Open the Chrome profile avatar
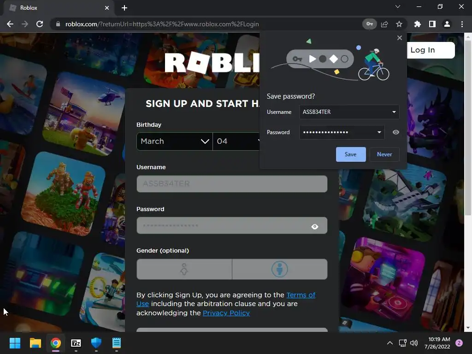This screenshot has height=354, width=472. pos(447,24)
